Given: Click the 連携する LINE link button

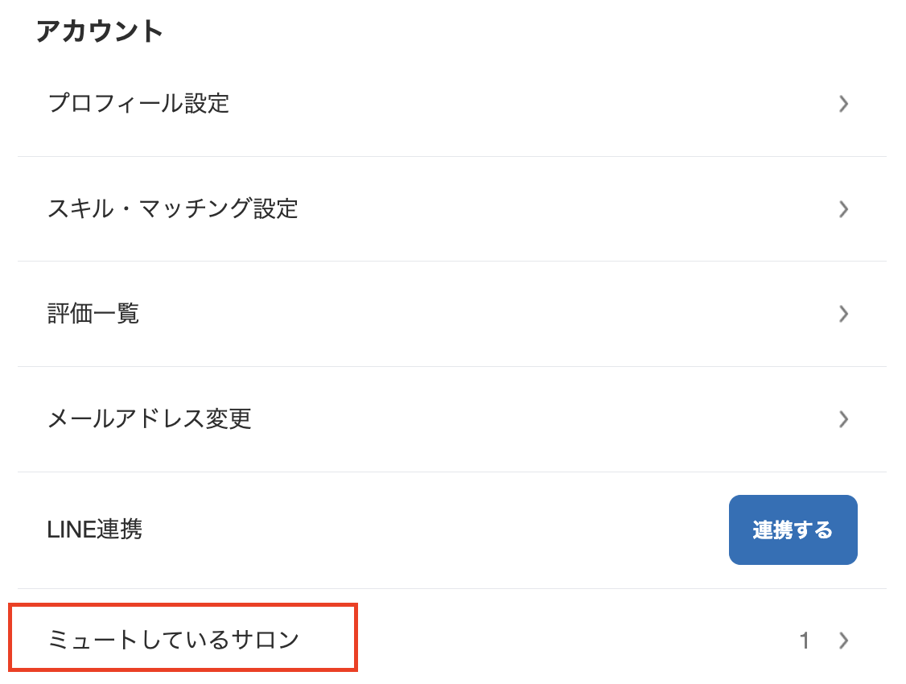Looking at the screenshot, I should point(793,529).
